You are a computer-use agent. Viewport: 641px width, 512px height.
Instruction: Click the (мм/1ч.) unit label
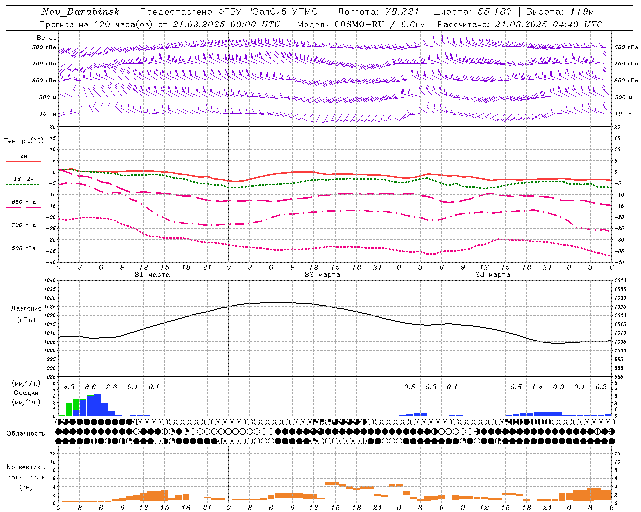pos(26,402)
